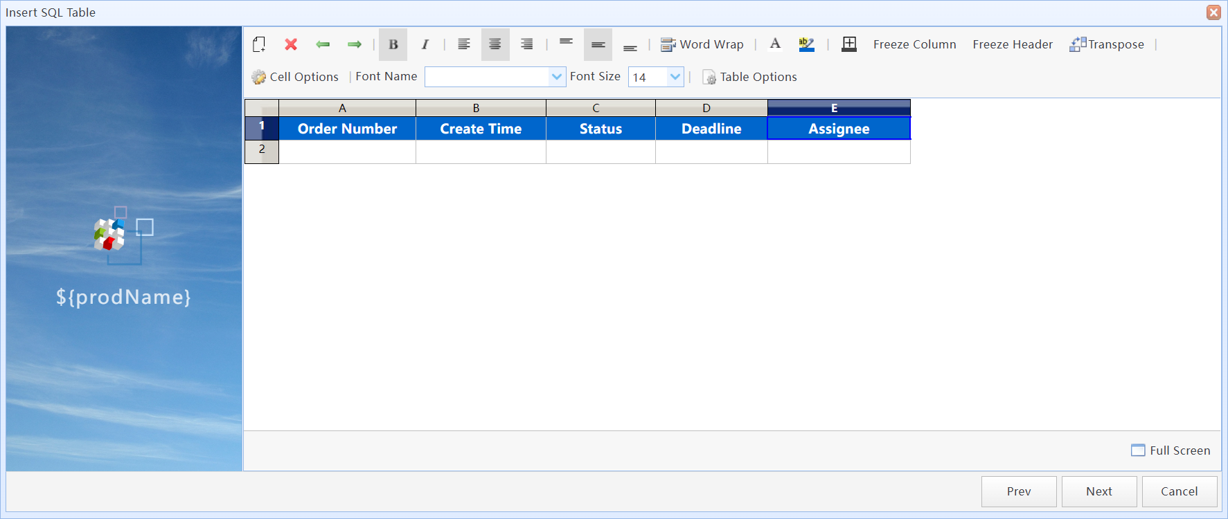Click Freeze Column
The height and width of the screenshot is (519, 1228).
(915, 44)
